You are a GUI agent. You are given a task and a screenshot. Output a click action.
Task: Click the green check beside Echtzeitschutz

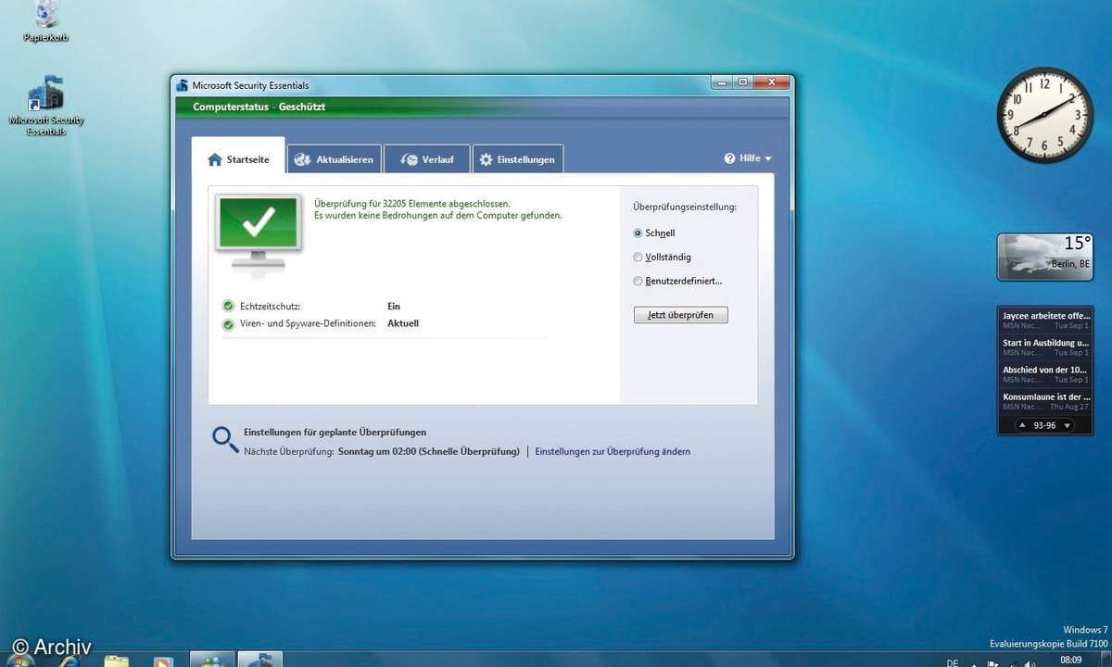coord(228,306)
